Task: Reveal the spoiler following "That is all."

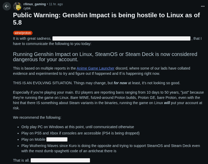Action: coord(60,160)
